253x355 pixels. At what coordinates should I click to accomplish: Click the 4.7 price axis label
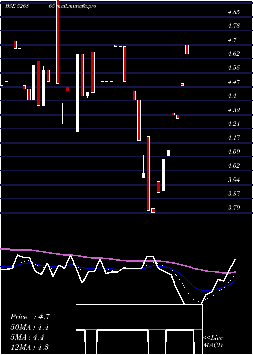(x=232, y=40)
